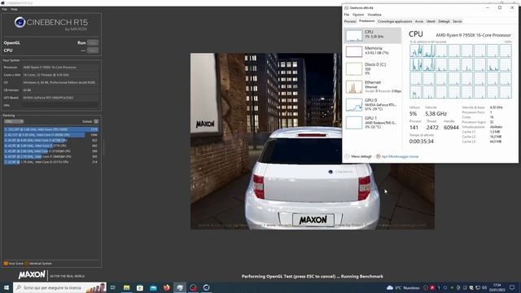Select Ethernet in Task Manager sidebar
This screenshot has width=521, height=293.
tap(373, 86)
